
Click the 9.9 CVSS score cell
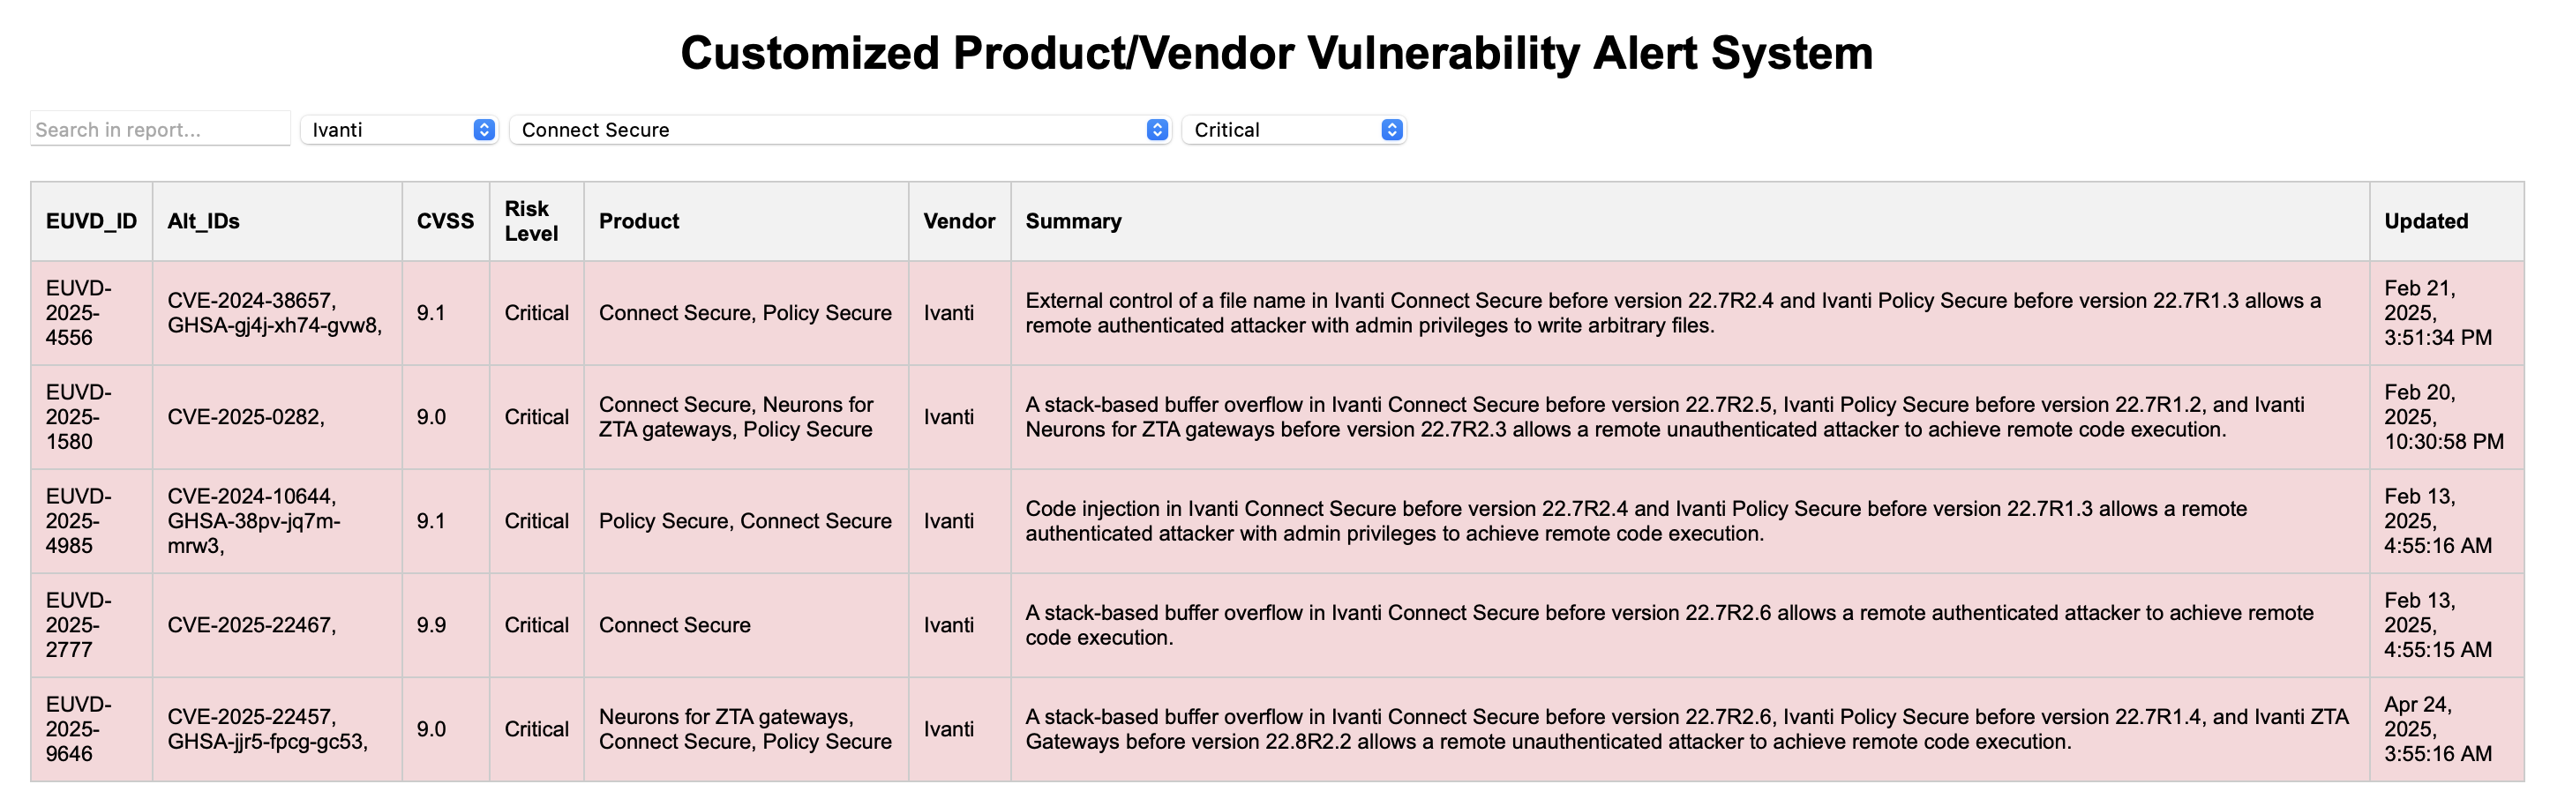click(x=431, y=625)
